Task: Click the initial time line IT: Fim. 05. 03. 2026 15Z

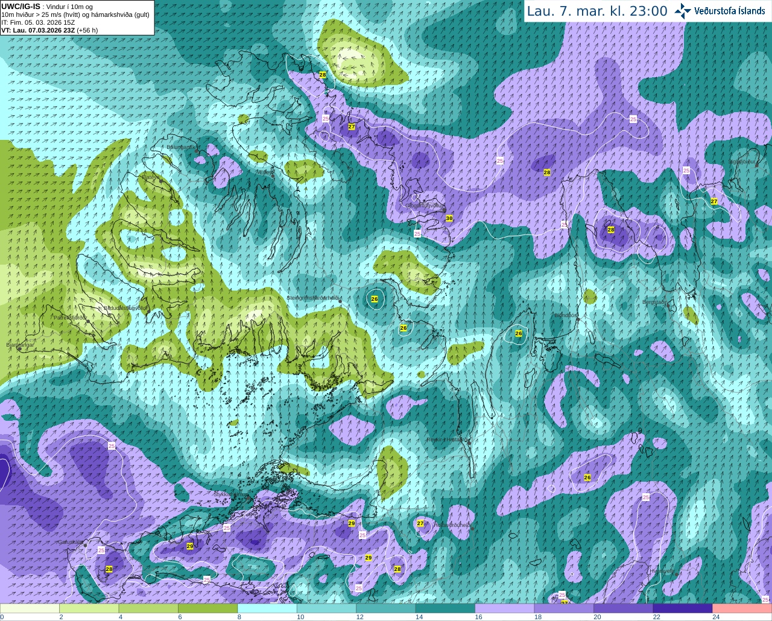Action: click(38, 22)
